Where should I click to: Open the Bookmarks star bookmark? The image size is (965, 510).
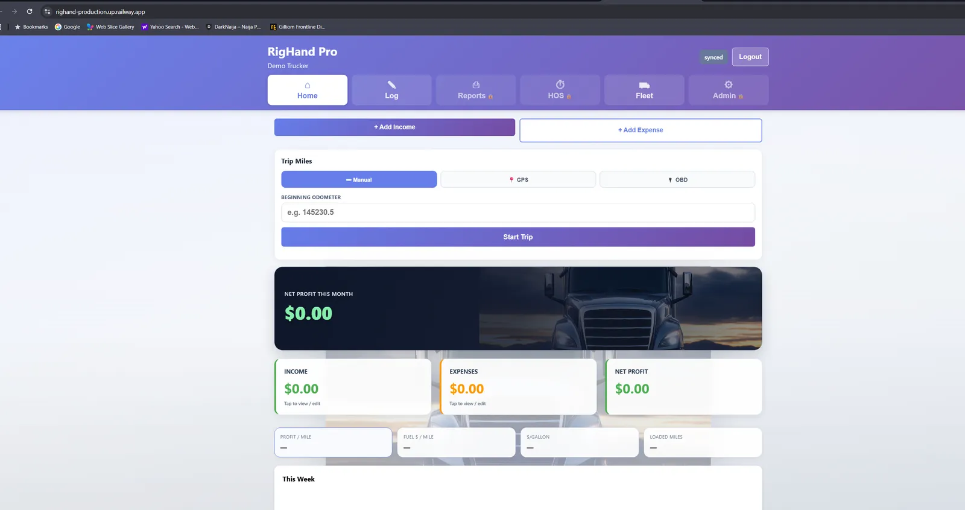coord(31,27)
